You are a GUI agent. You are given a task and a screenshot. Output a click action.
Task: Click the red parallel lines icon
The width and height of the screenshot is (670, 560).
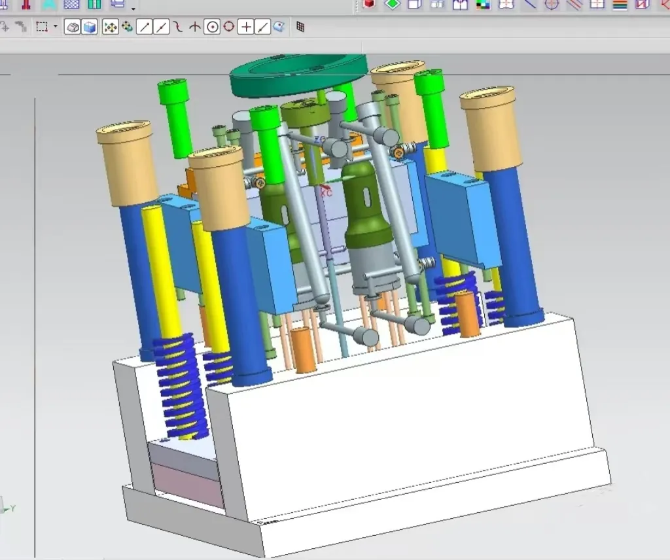coord(574,5)
